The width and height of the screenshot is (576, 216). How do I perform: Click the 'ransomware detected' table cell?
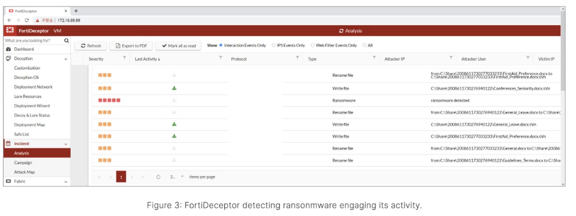pos(450,100)
